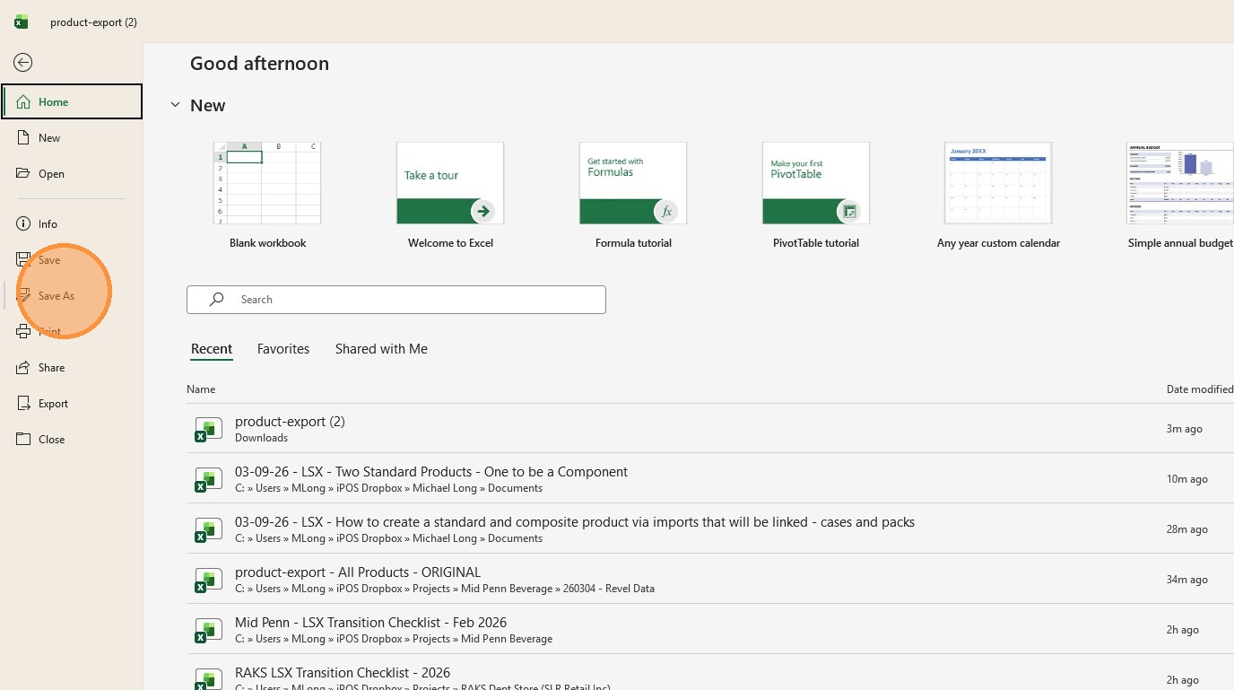This screenshot has width=1234, height=690.
Task: Open Two Standard Products One to be Component file
Action: click(710, 478)
